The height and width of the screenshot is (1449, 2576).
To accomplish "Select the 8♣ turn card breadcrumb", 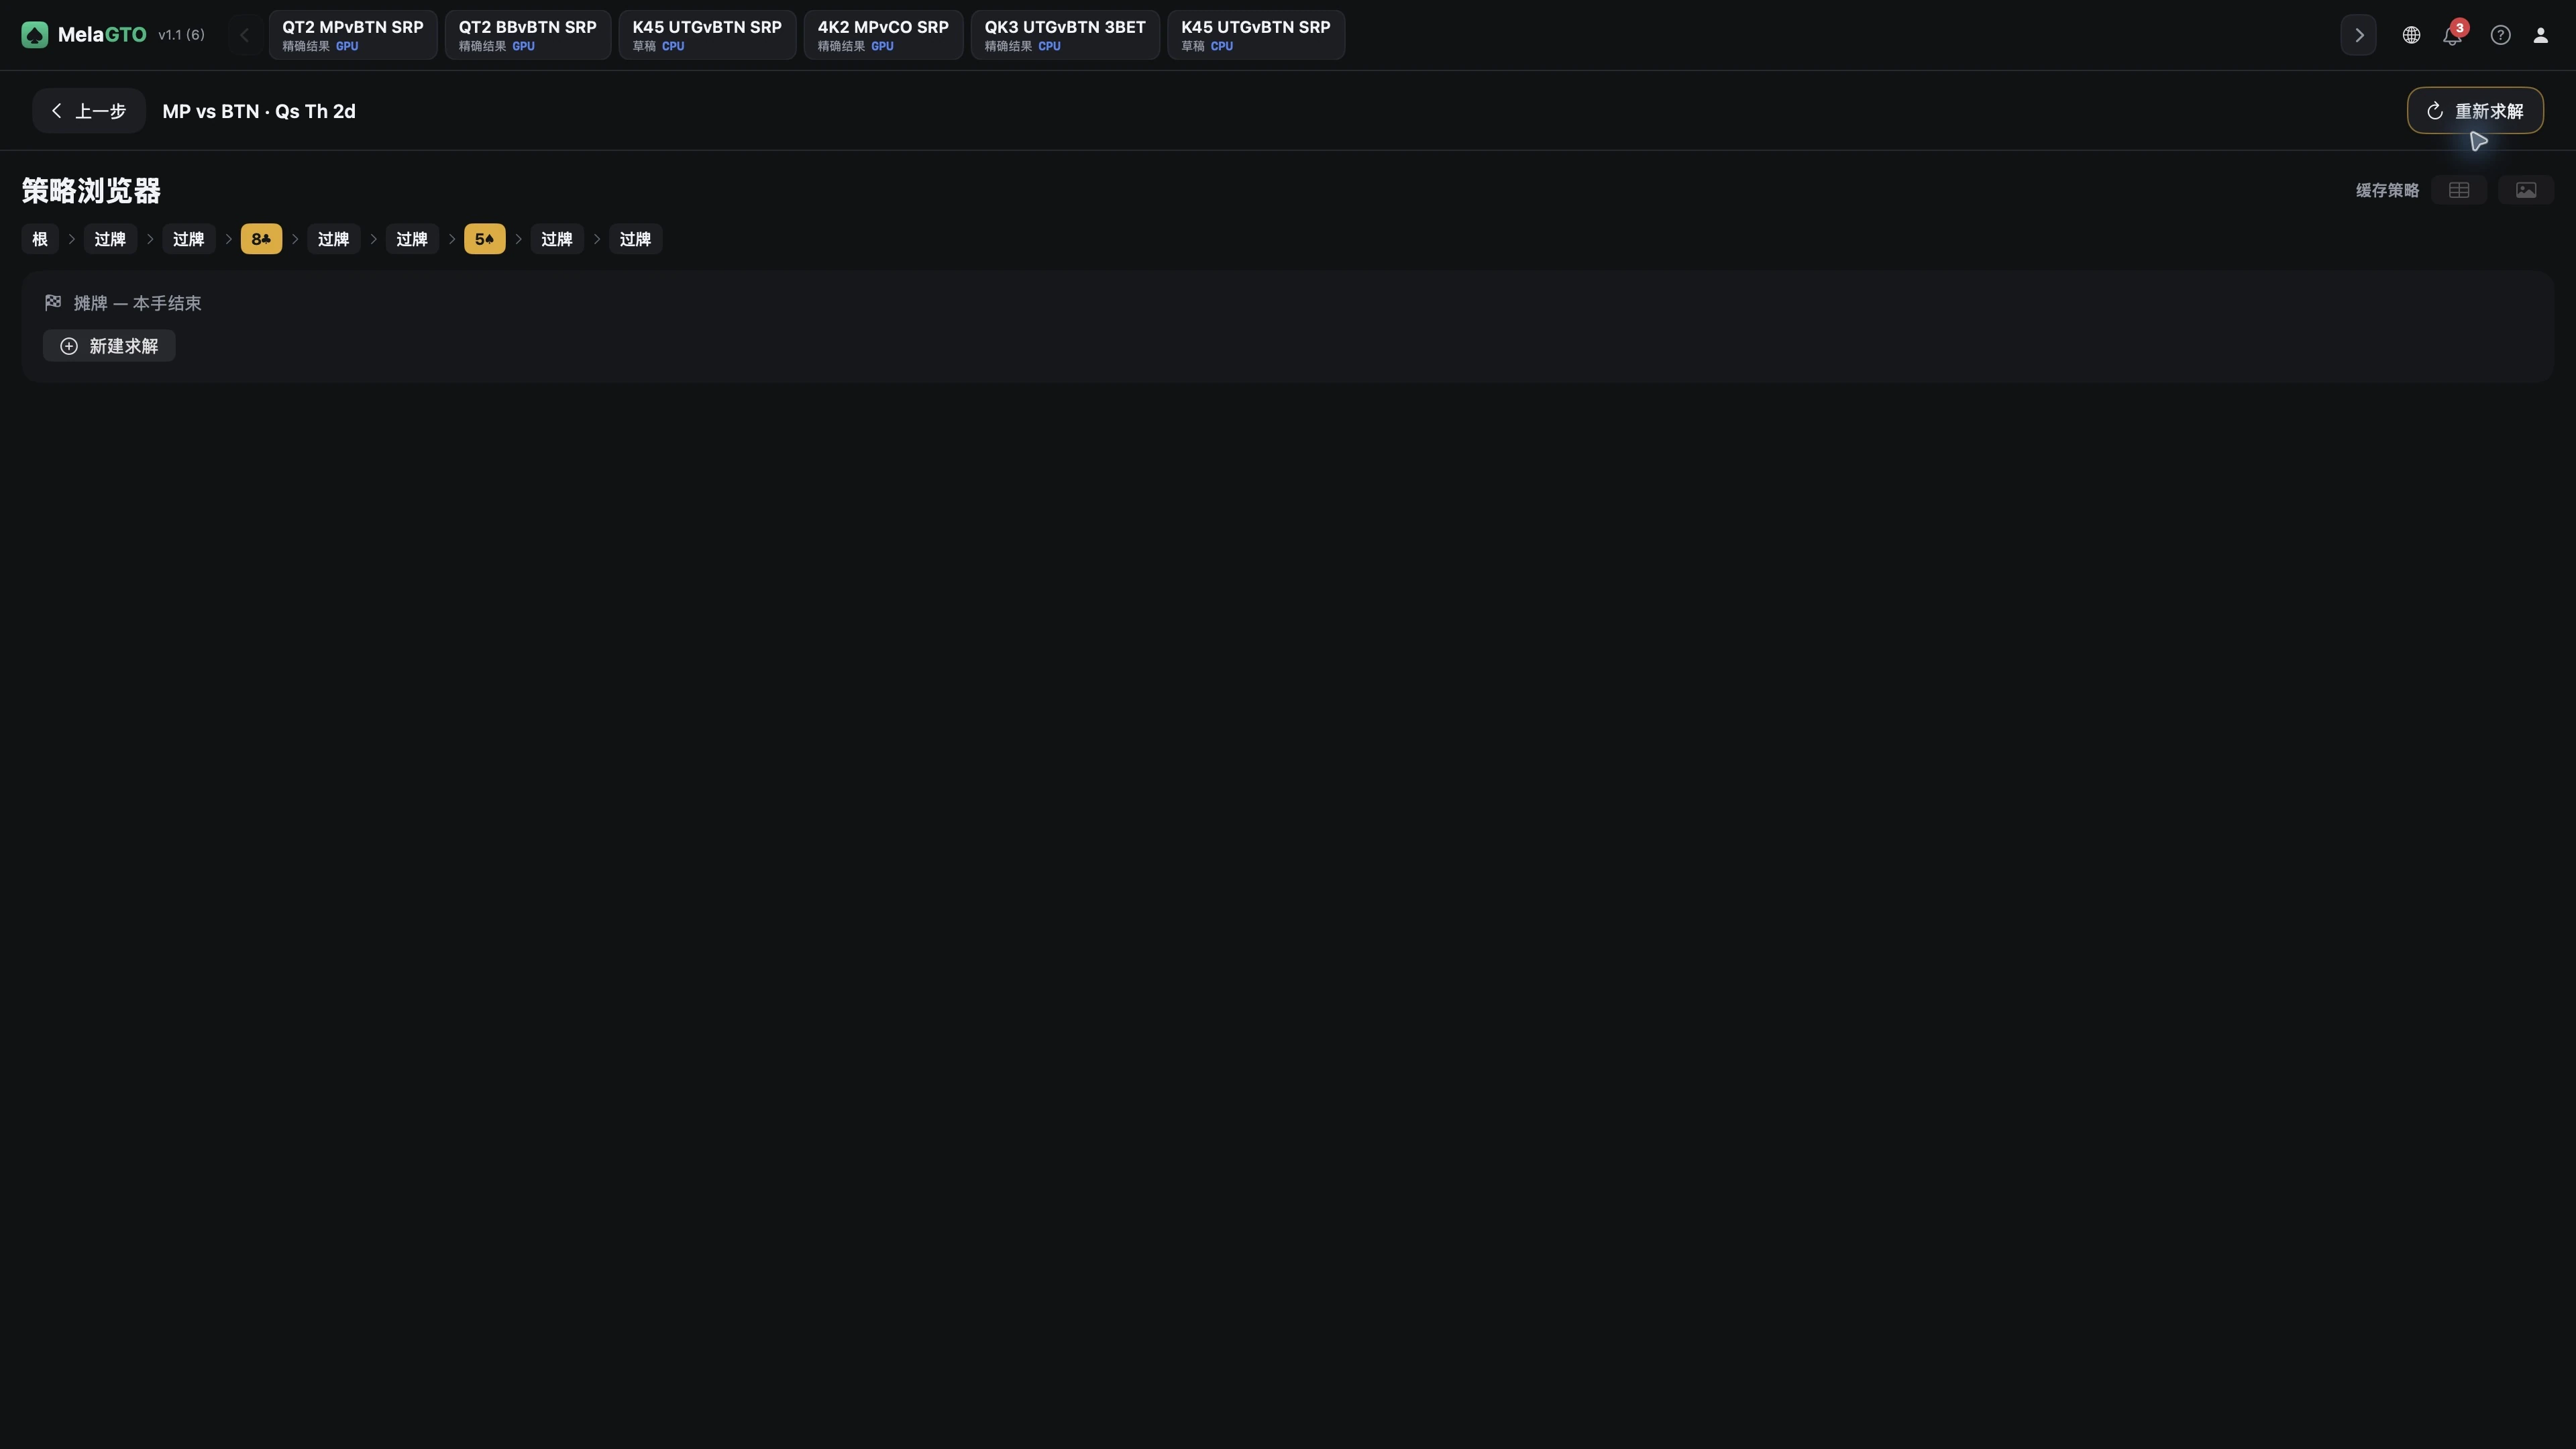I will tap(261, 239).
